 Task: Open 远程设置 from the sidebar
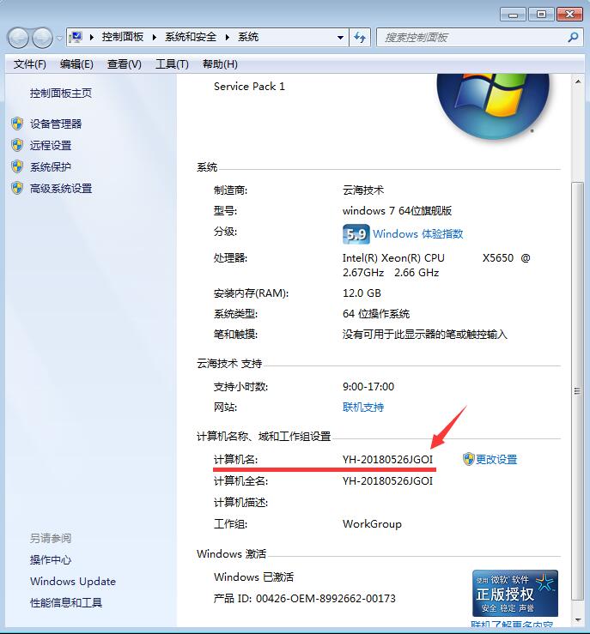[51, 145]
